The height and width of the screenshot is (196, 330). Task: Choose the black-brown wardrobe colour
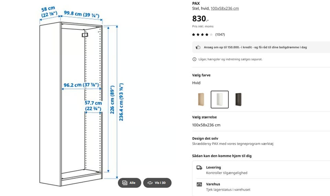tap(238, 100)
